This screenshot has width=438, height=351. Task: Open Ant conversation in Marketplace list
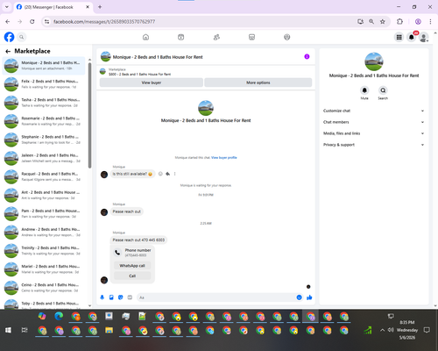pos(44,195)
